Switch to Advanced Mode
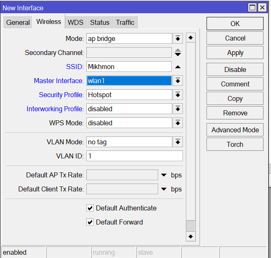Image resolution: width=271 pixels, height=258 pixels. [235, 130]
